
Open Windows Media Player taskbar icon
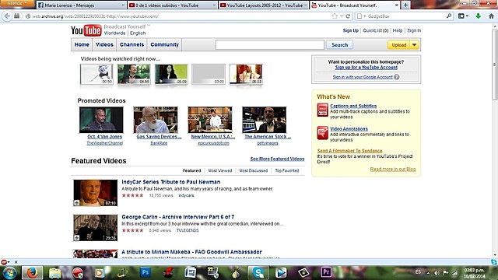coord(100,273)
